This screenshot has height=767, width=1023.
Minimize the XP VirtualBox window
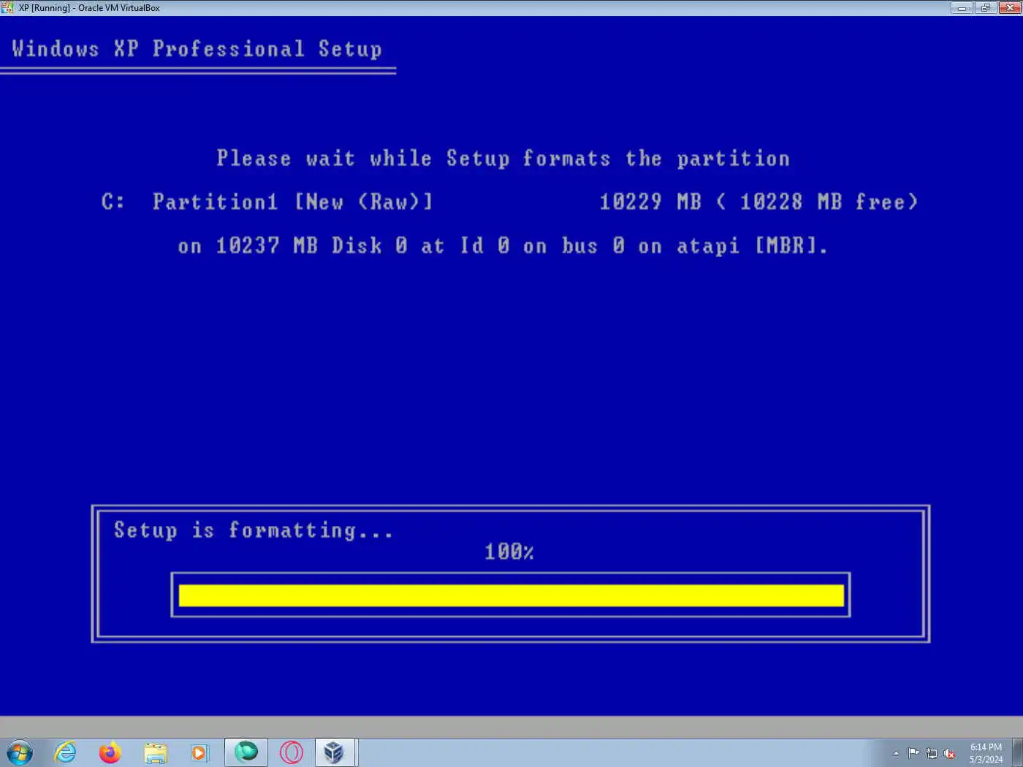[x=961, y=7]
